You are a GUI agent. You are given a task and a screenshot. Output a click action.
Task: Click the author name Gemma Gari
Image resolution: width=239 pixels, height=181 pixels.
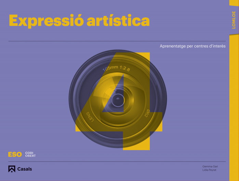tap(210, 167)
